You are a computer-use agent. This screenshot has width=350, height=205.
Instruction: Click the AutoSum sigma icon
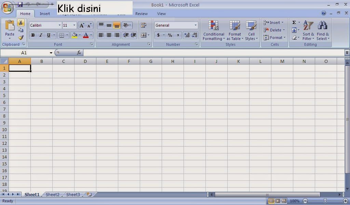294,23
